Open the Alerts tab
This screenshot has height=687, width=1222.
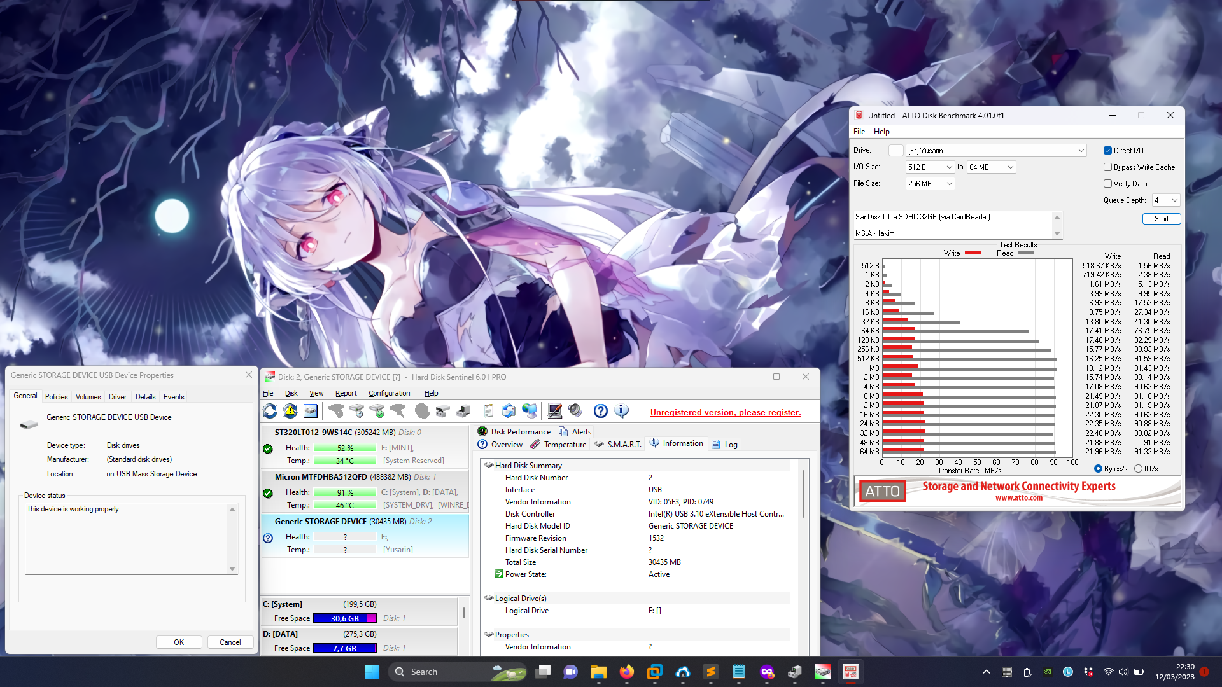(x=575, y=432)
